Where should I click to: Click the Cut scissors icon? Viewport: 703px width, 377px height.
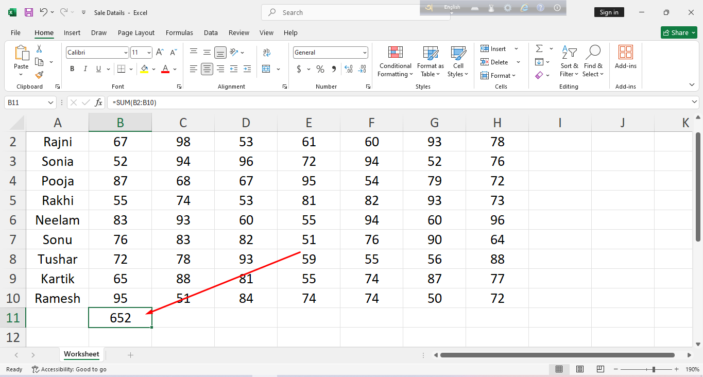39,49
